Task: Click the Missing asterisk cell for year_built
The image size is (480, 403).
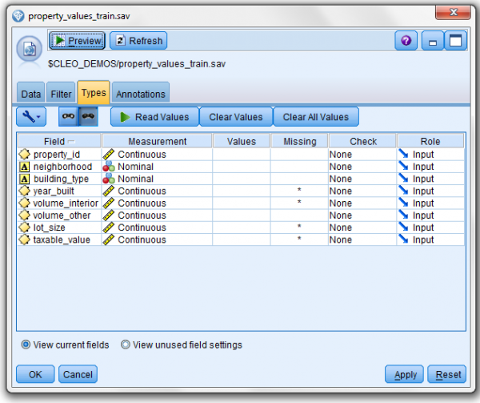Action: click(x=299, y=190)
